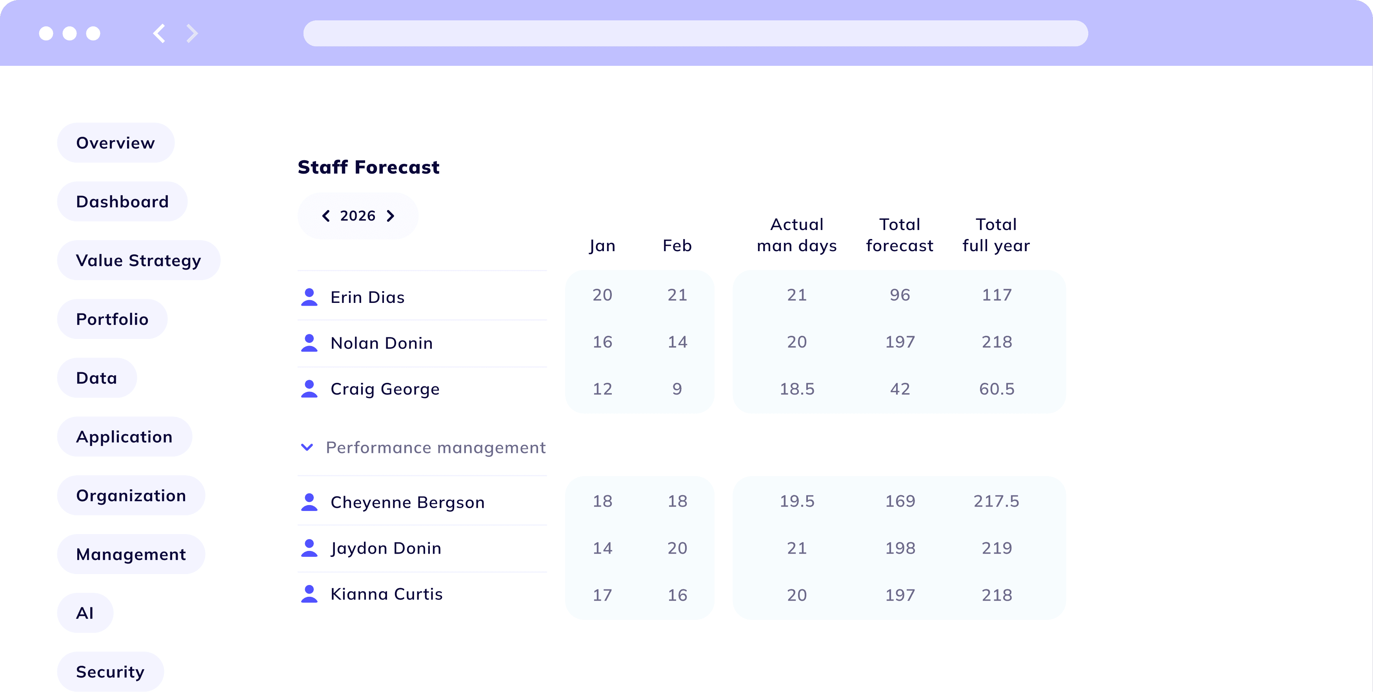Open the Dashboard menu item
The height and width of the screenshot is (692, 1373).
pos(122,201)
